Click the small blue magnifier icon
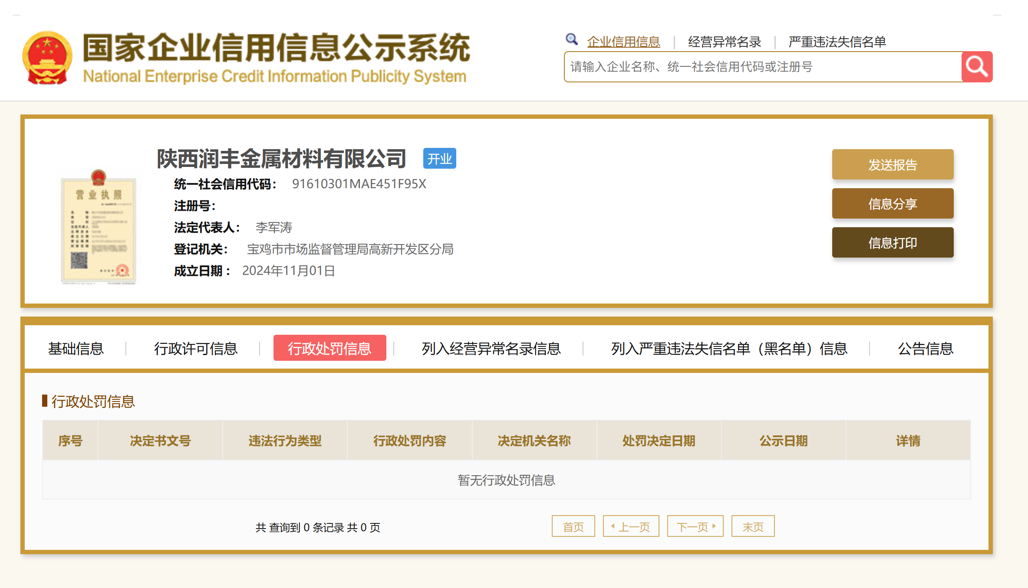1028x588 pixels. pyautogui.click(x=571, y=39)
